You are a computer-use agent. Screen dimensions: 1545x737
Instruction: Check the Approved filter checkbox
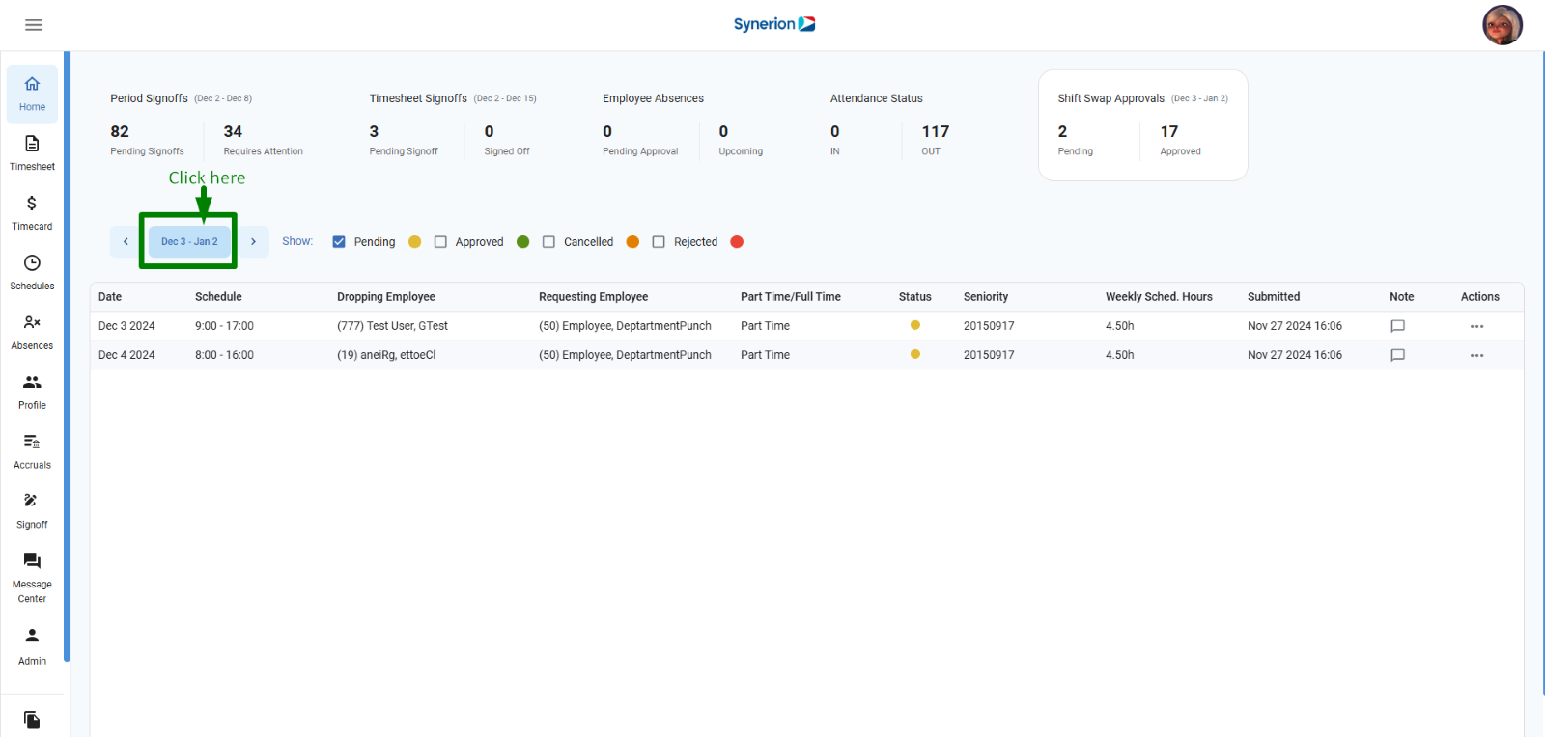point(440,242)
